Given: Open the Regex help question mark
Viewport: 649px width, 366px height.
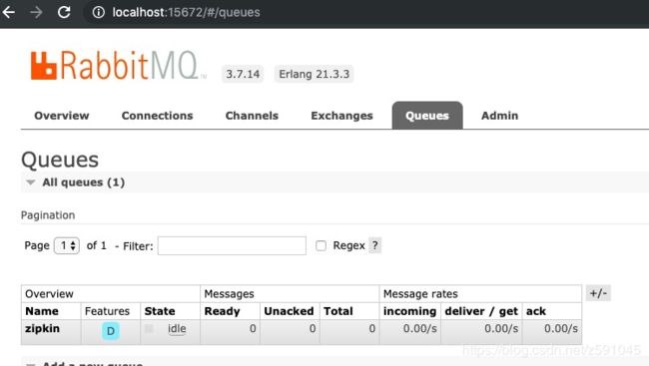Looking at the screenshot, I should click(374, 245).
